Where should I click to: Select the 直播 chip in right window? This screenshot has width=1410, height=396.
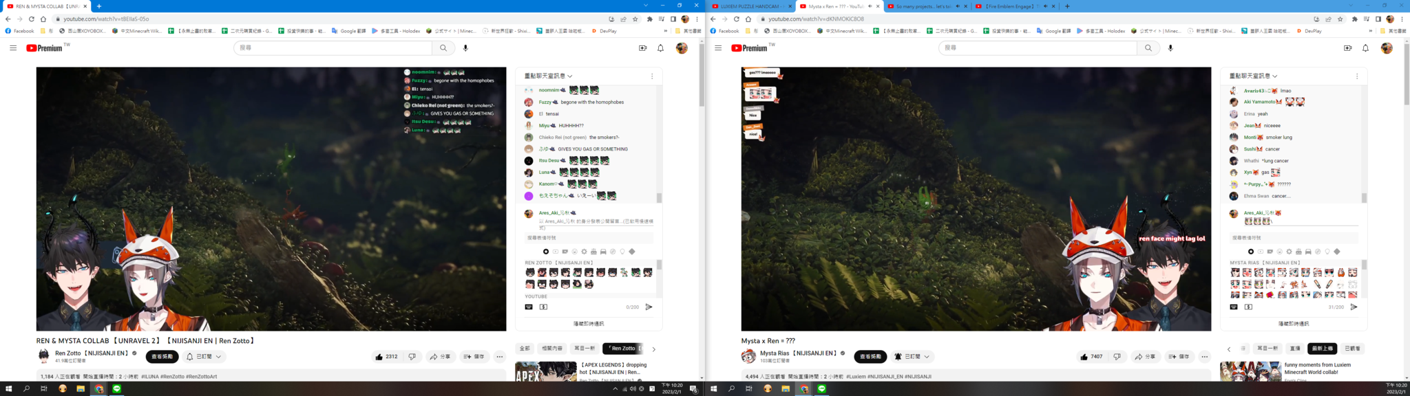click(x=1295, y=349)
